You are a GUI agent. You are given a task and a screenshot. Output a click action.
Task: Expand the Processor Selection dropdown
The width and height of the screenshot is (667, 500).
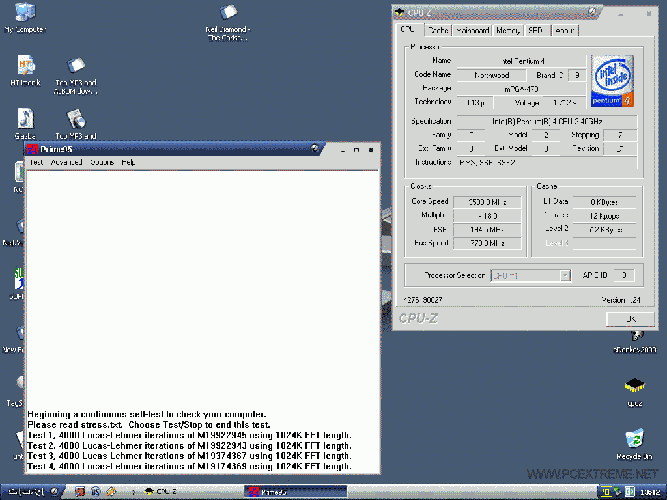coord(565,276)
